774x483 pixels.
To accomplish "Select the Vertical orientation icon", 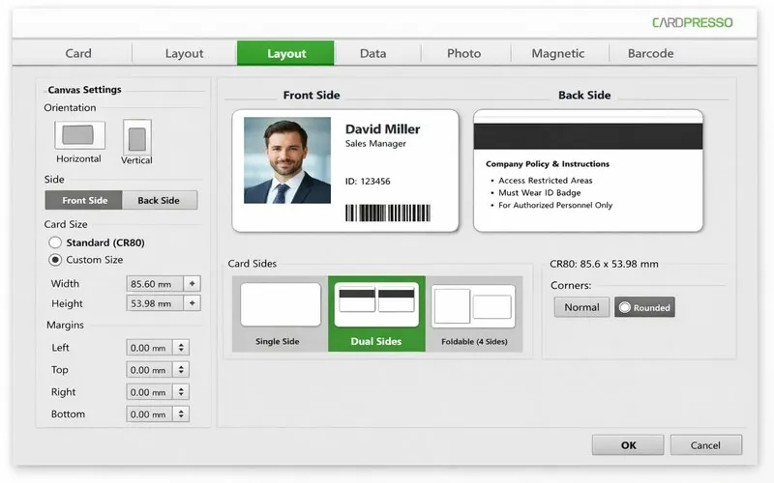I will click(x=136, y=136).
